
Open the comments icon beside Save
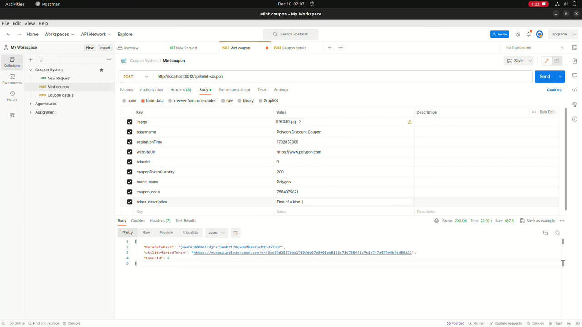[x=557, y=61]
